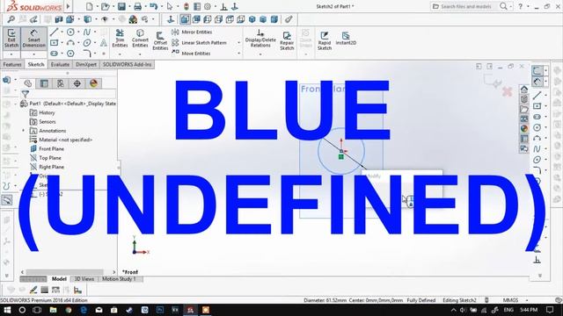Image resolution: width=563 pixels, height=316 pixels.
Task: Expand the SOLIDWORKS menu arrow
Action: pos(68,6)
